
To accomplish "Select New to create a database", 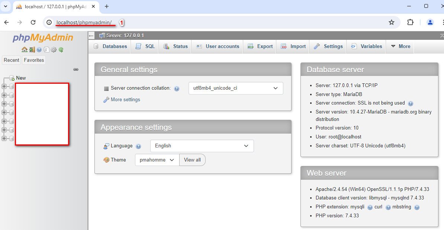I will tap(21, 78).
